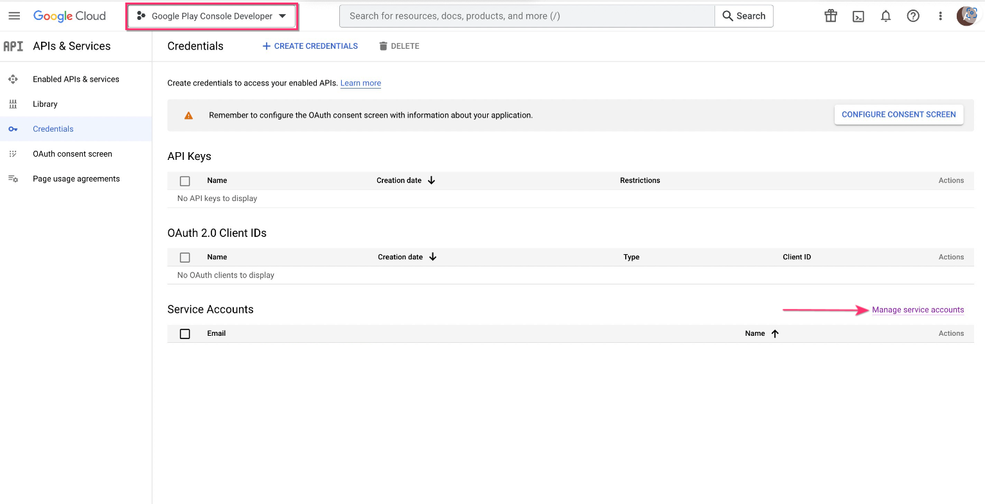Open the user account avatar
This screenshot has width=985, height=504.
click(x=966, y=16)
